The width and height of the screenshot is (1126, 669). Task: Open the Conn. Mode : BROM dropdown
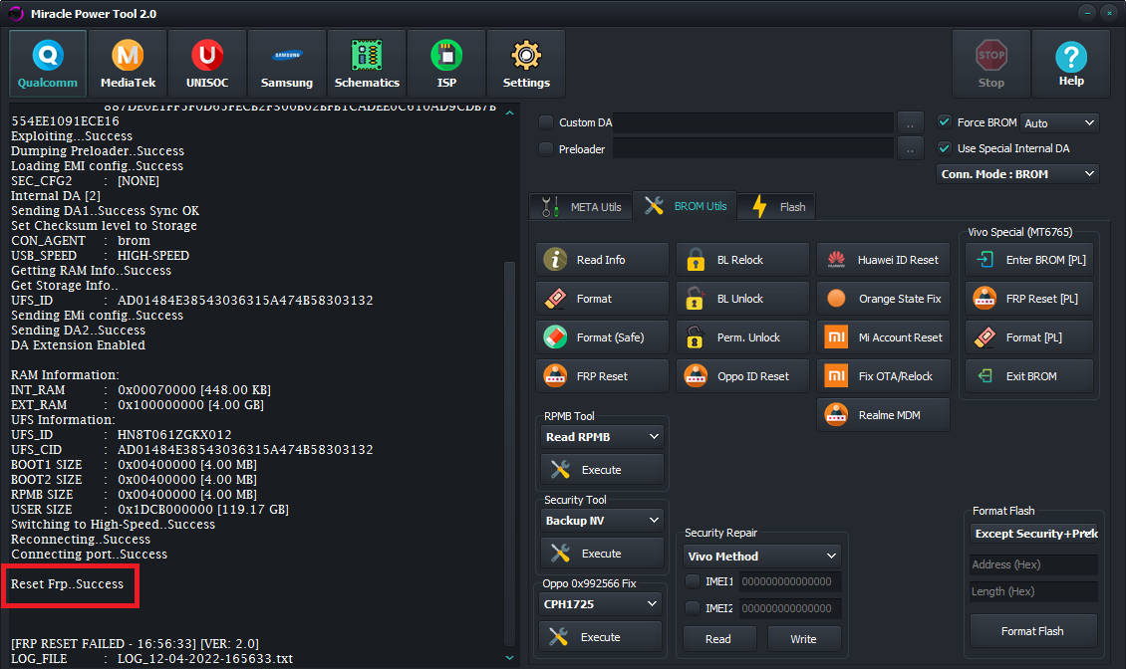coord(1017,173)
